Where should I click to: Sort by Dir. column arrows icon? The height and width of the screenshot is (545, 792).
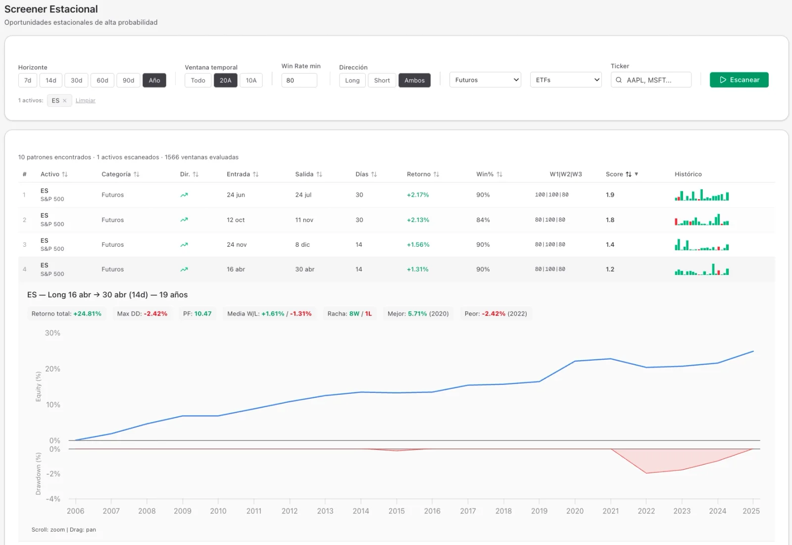click(x=196, y=174)
